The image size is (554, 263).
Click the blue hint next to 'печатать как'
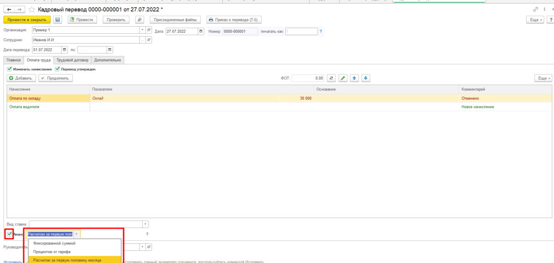click(x=321, y=31)
